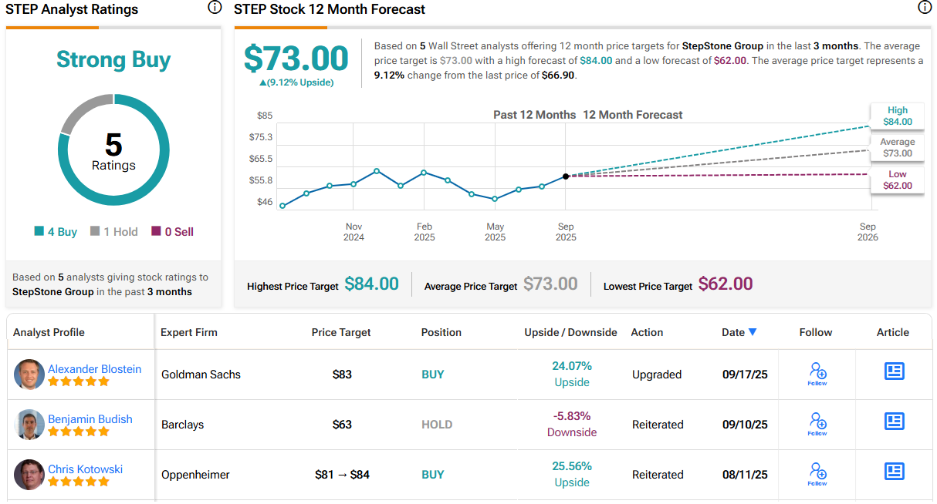Click HOLD position in Barclays row
Image resolution: width=937 pixels, height=504 pixels.
pos(437,425)
